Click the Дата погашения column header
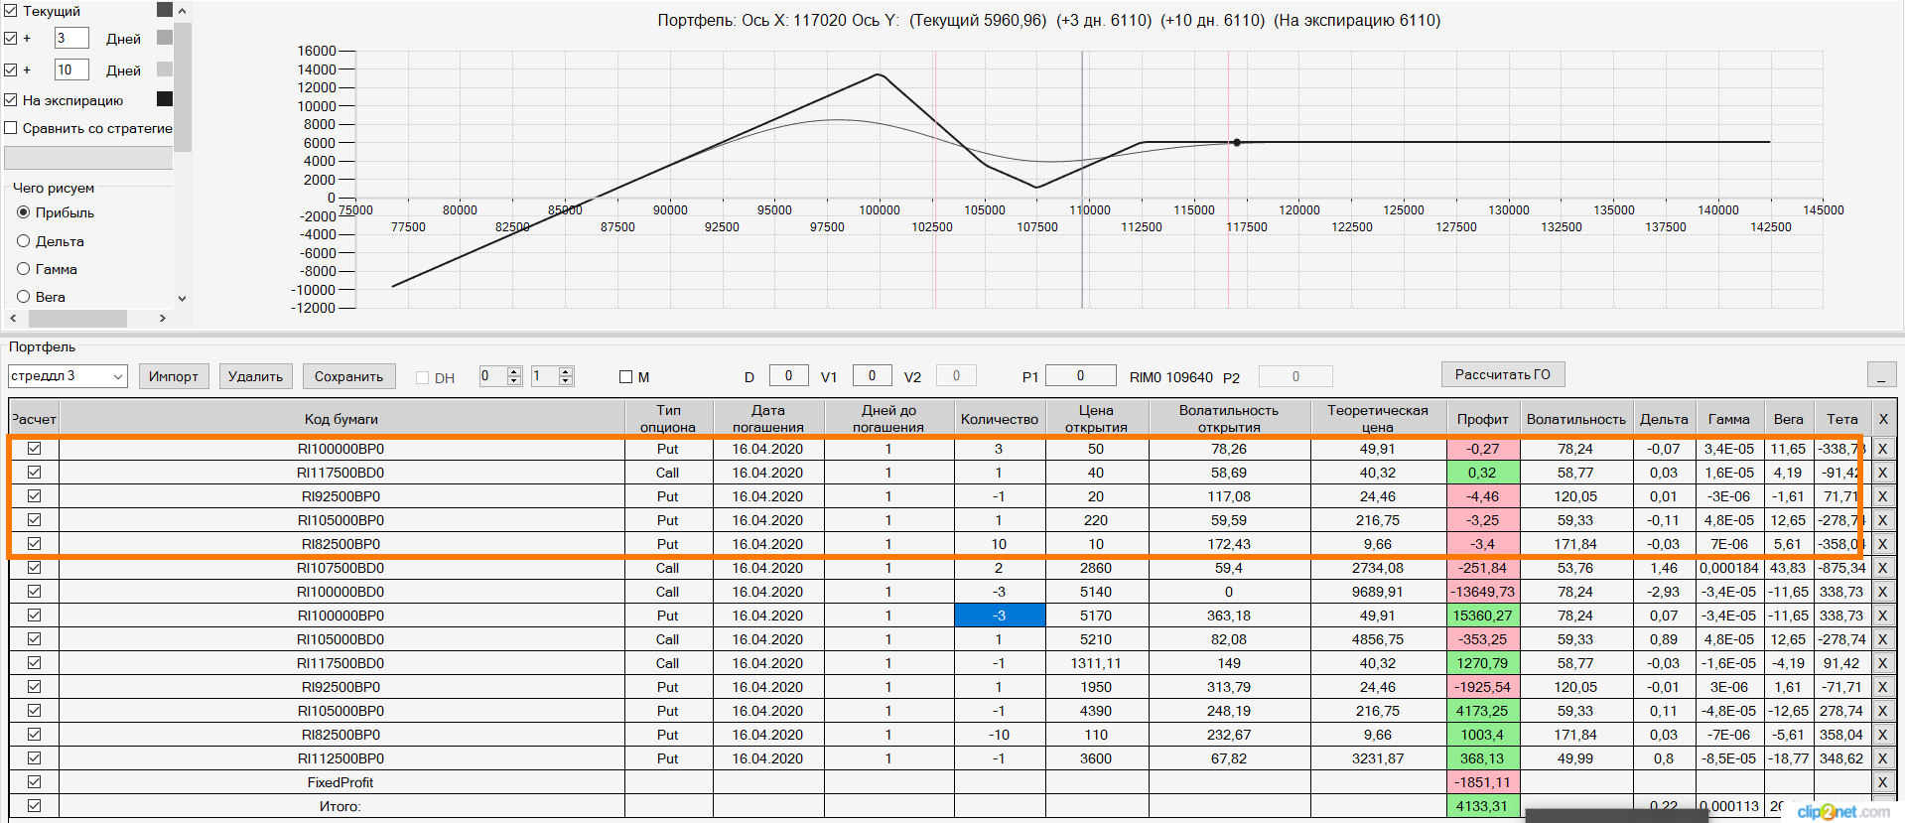This screenshot has width=1905, height=823. 768,419
